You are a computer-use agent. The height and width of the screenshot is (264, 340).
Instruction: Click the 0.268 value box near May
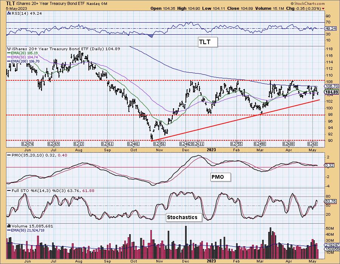[x=312, y=144]
